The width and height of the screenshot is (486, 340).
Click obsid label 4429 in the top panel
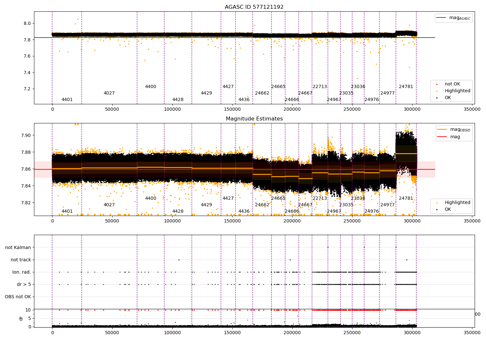click(206, 93)
